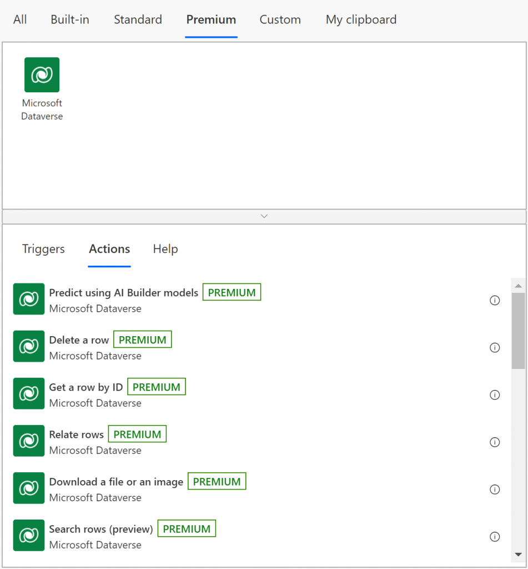Click the Predict using AI Builder models icon
Image resolution: width=528 pixels, height=569 pixels.
coord(29,299)
